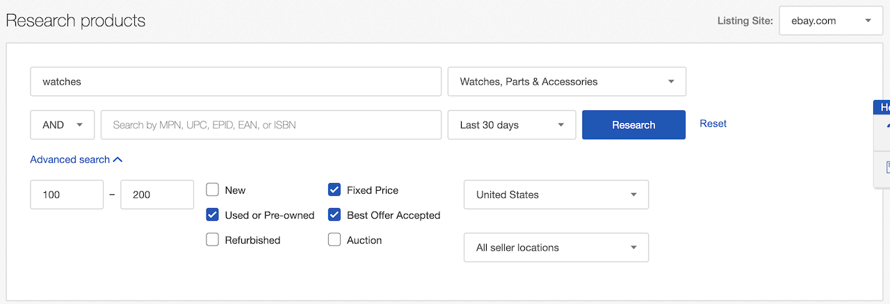The width and height of the screenshot is (890, 304).
Task: Click the Research button
Action: click(633, 125)
